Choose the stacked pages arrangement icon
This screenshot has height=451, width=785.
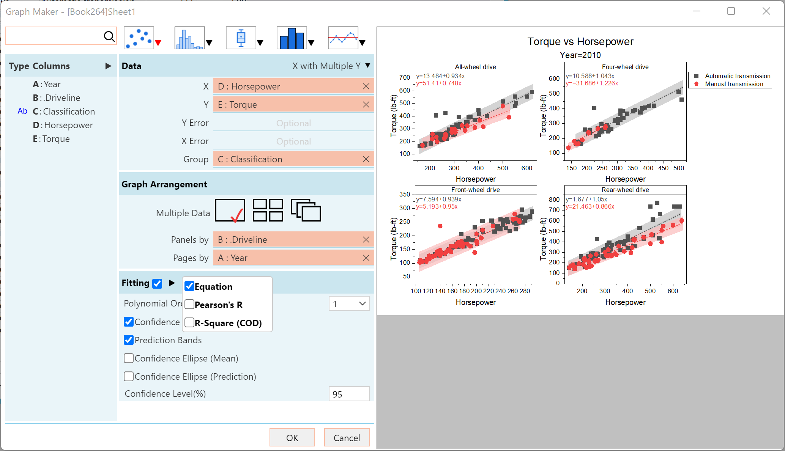[x=306, y=210]
